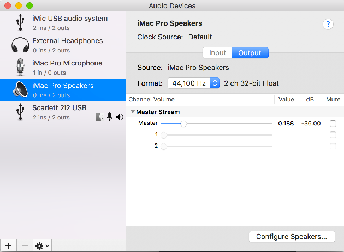Select iMic USB audio system device
This screenshot has height=252, width=344.
point(63,22)
